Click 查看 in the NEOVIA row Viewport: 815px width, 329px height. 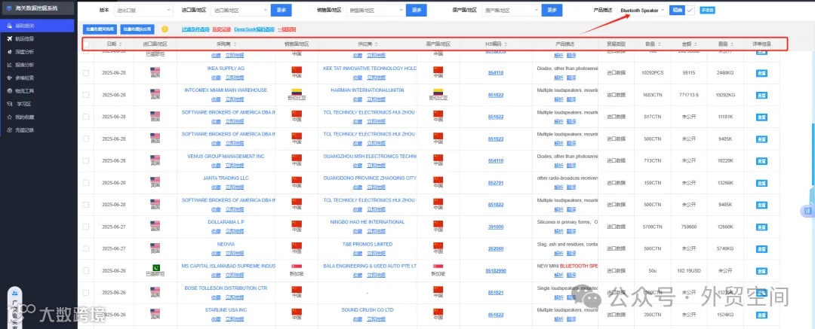tap(761, 248)
